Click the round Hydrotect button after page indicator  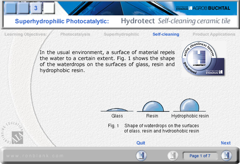click(x=226, y=156)
